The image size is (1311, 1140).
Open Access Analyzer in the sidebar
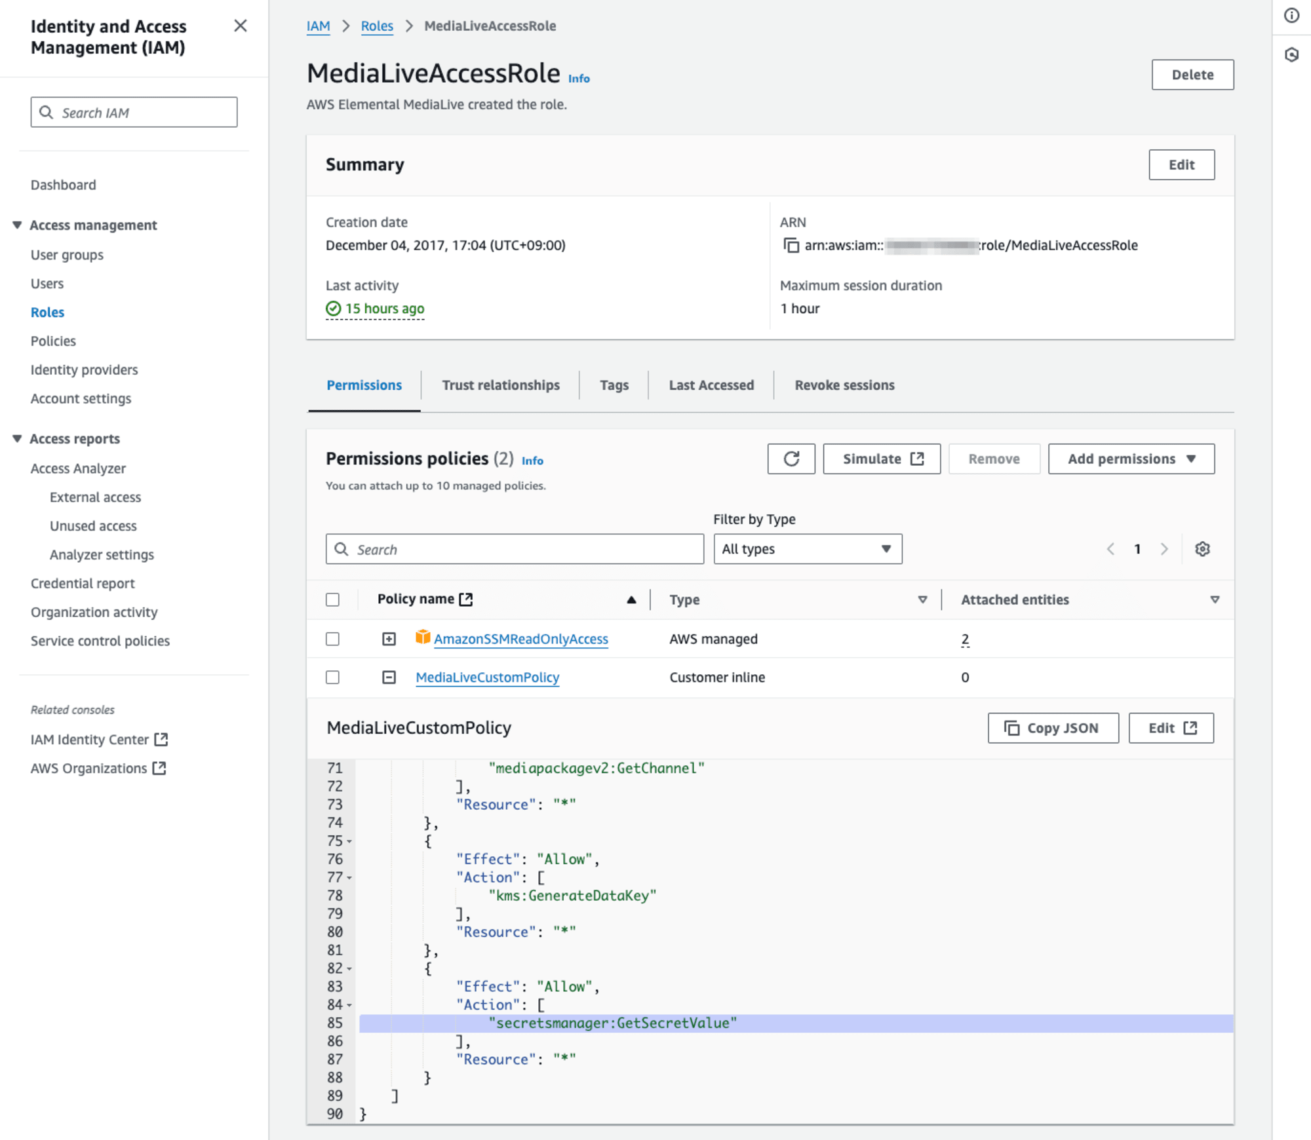(x=78, y=468)
